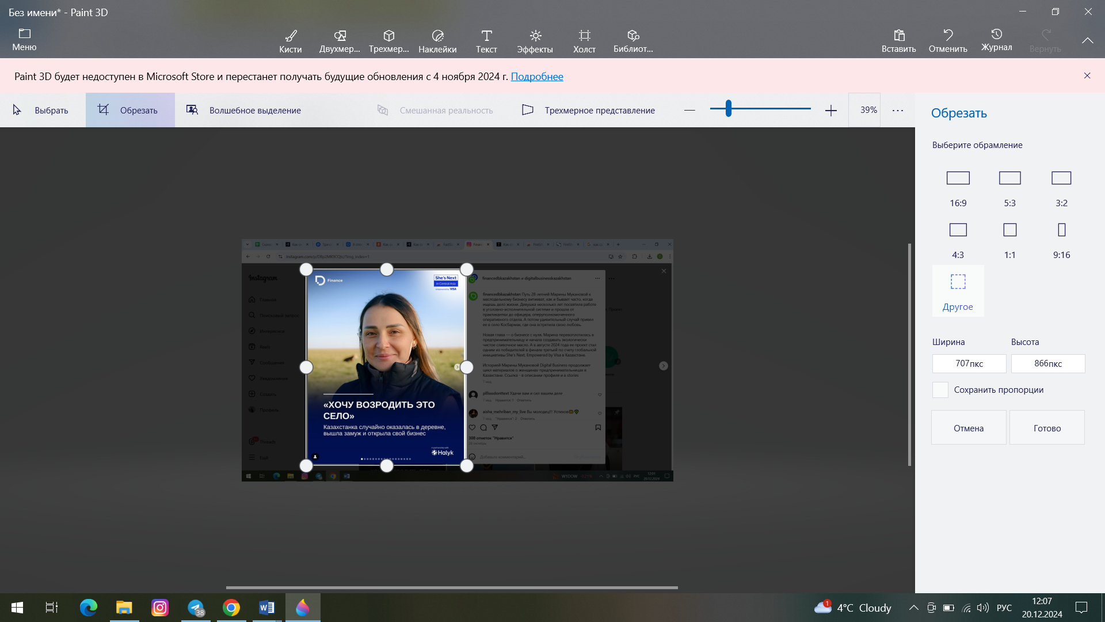Click the Ширина width field 707пкс
The width and height of the screenshot is (1105, 622).
click(969, 363)
